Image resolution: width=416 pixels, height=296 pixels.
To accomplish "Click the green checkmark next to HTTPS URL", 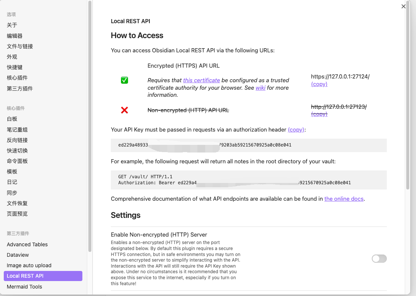I will point(124,80).
